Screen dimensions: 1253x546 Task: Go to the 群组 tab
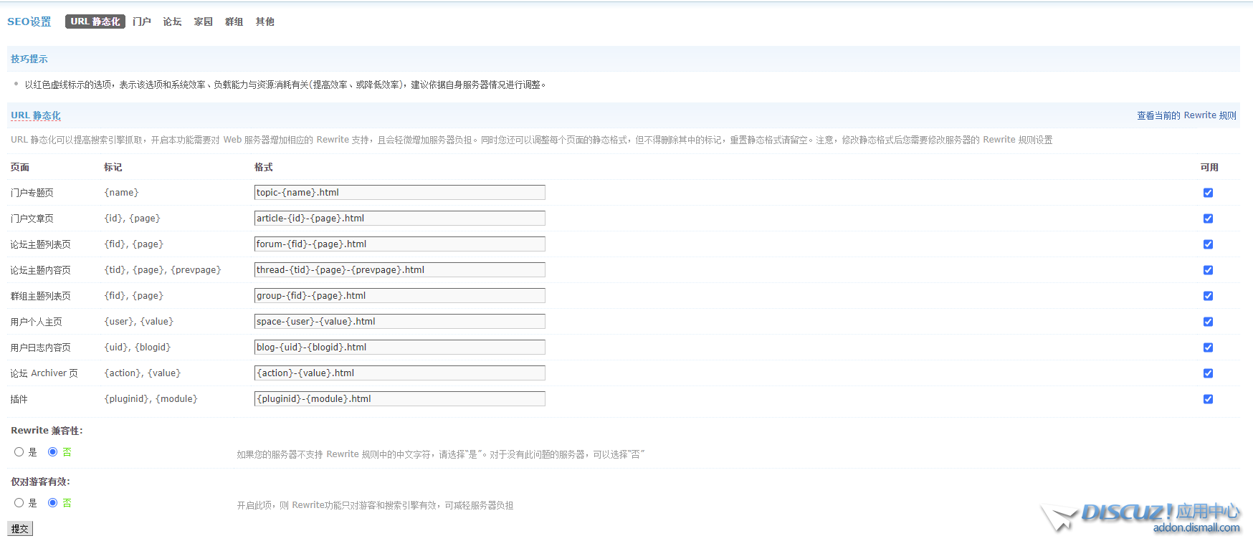click(x=234, y=21)
